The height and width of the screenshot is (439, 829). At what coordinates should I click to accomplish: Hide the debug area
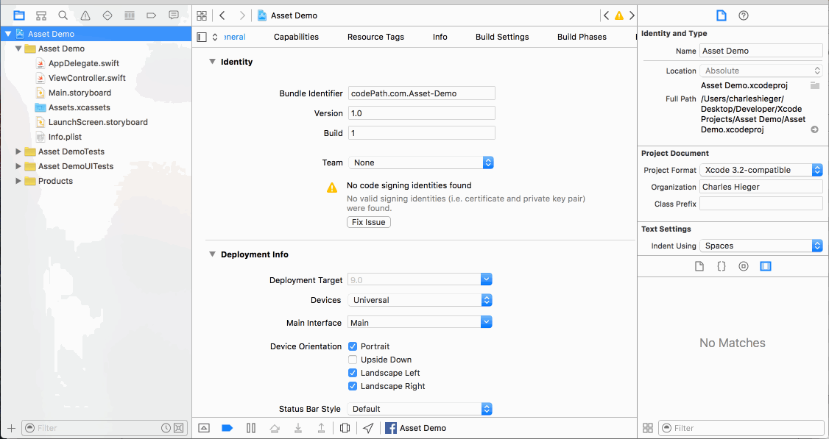click(x=204, y=428)
